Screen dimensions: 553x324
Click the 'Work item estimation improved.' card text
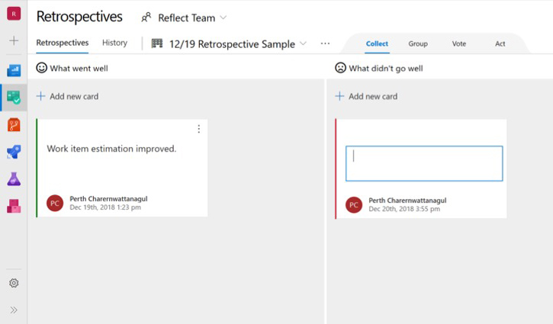(x=111, y=149)
